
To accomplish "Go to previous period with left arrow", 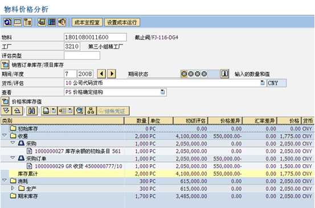I will click(101, 74).
